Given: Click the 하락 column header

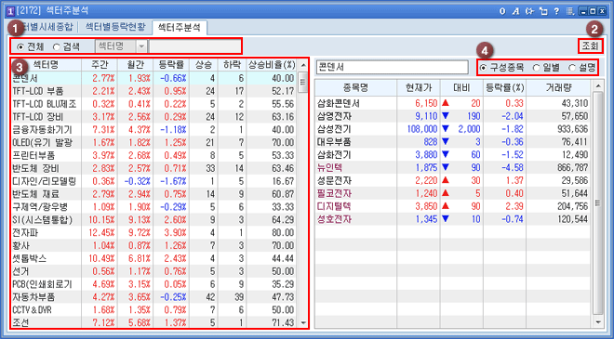Looking at the screenshot, I should [x=232, y=65].
